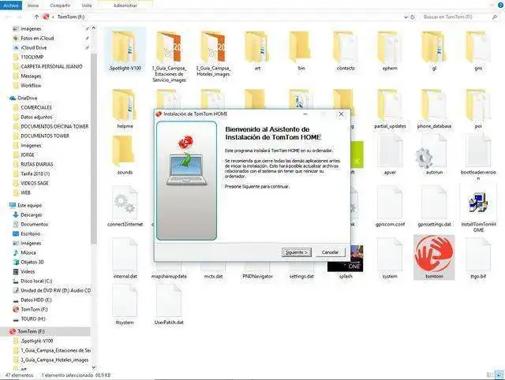This screenshot has height=380, width=505.
Task: Open the partial_updates folder
Action: pyautogui.click(x=390, y=105)
